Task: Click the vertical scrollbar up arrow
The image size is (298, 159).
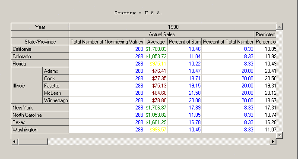Action: [x=279, y=27]
